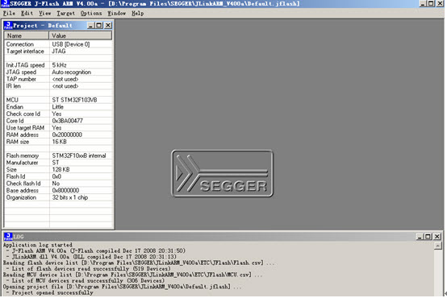447x298 pixels.
Task: Open the Help menu
Action: (137, 13)
